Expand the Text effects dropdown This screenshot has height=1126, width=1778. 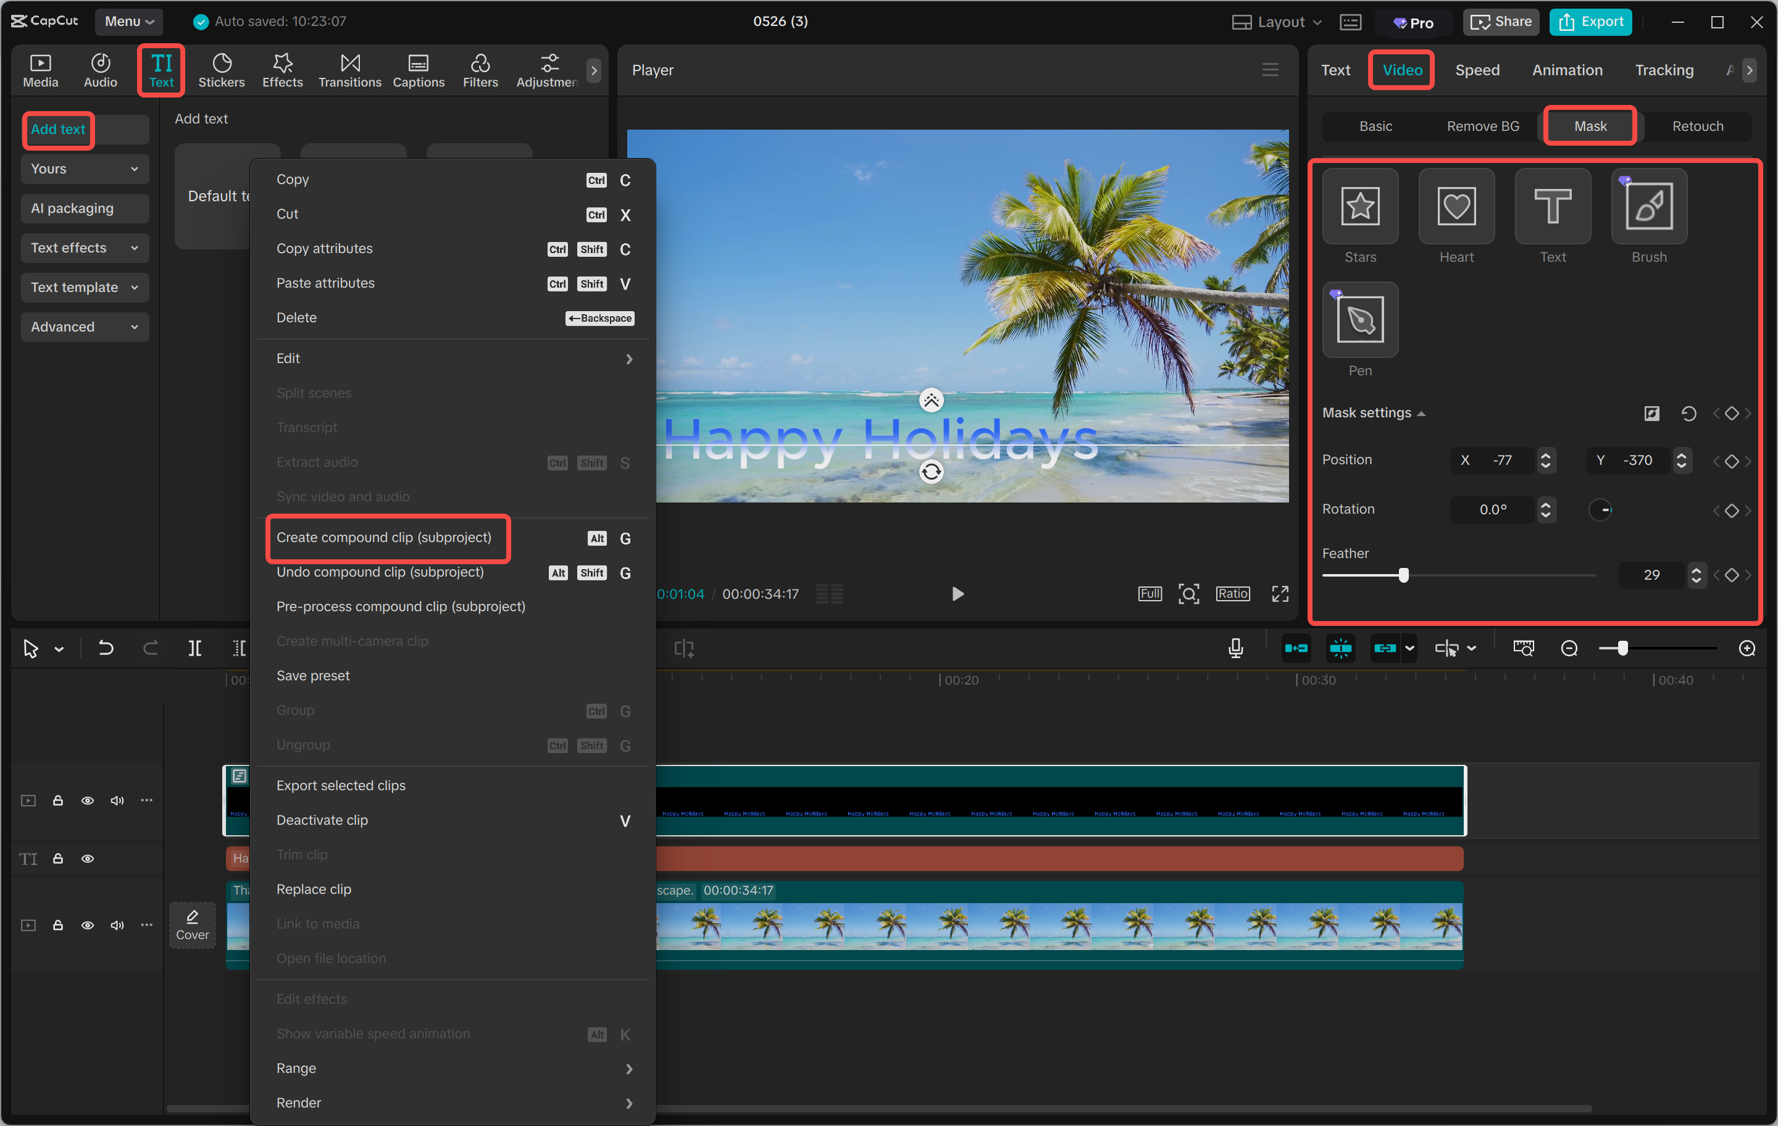84,248
